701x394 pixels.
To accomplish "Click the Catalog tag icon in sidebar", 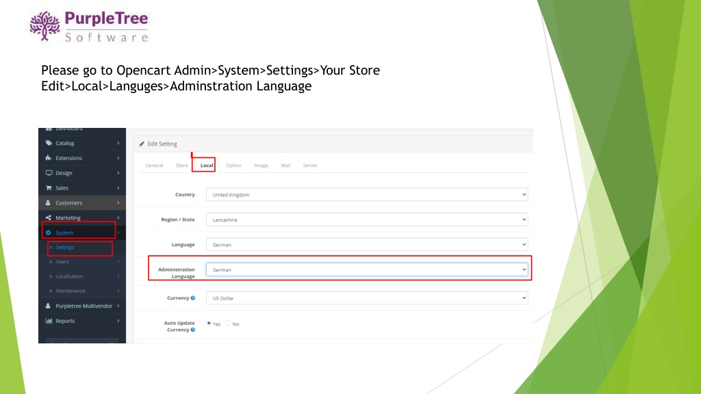I will point(49,143).
